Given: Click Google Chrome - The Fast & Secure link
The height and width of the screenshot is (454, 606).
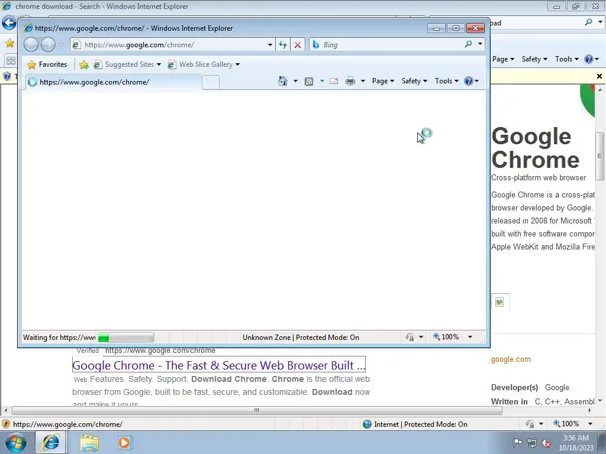Looking at the screenshot, I should pyautogui.click(x=219, y=365).
